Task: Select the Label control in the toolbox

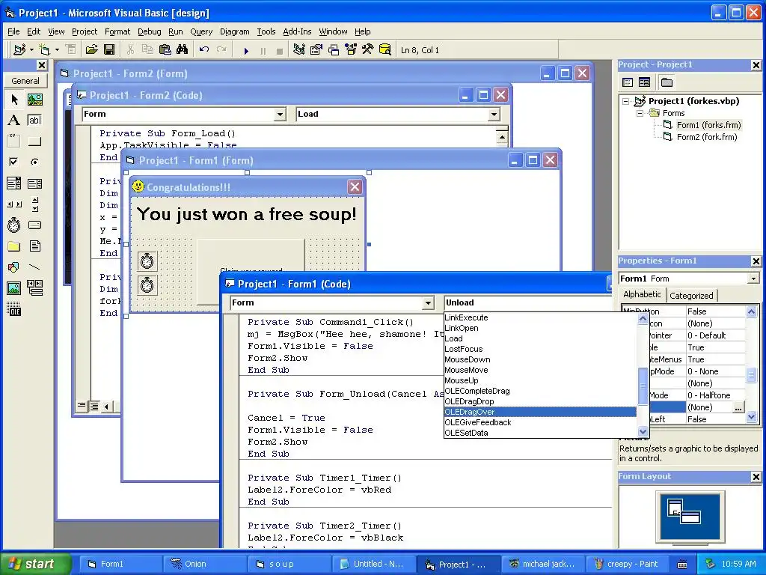Action: click(x=14, y=121)
